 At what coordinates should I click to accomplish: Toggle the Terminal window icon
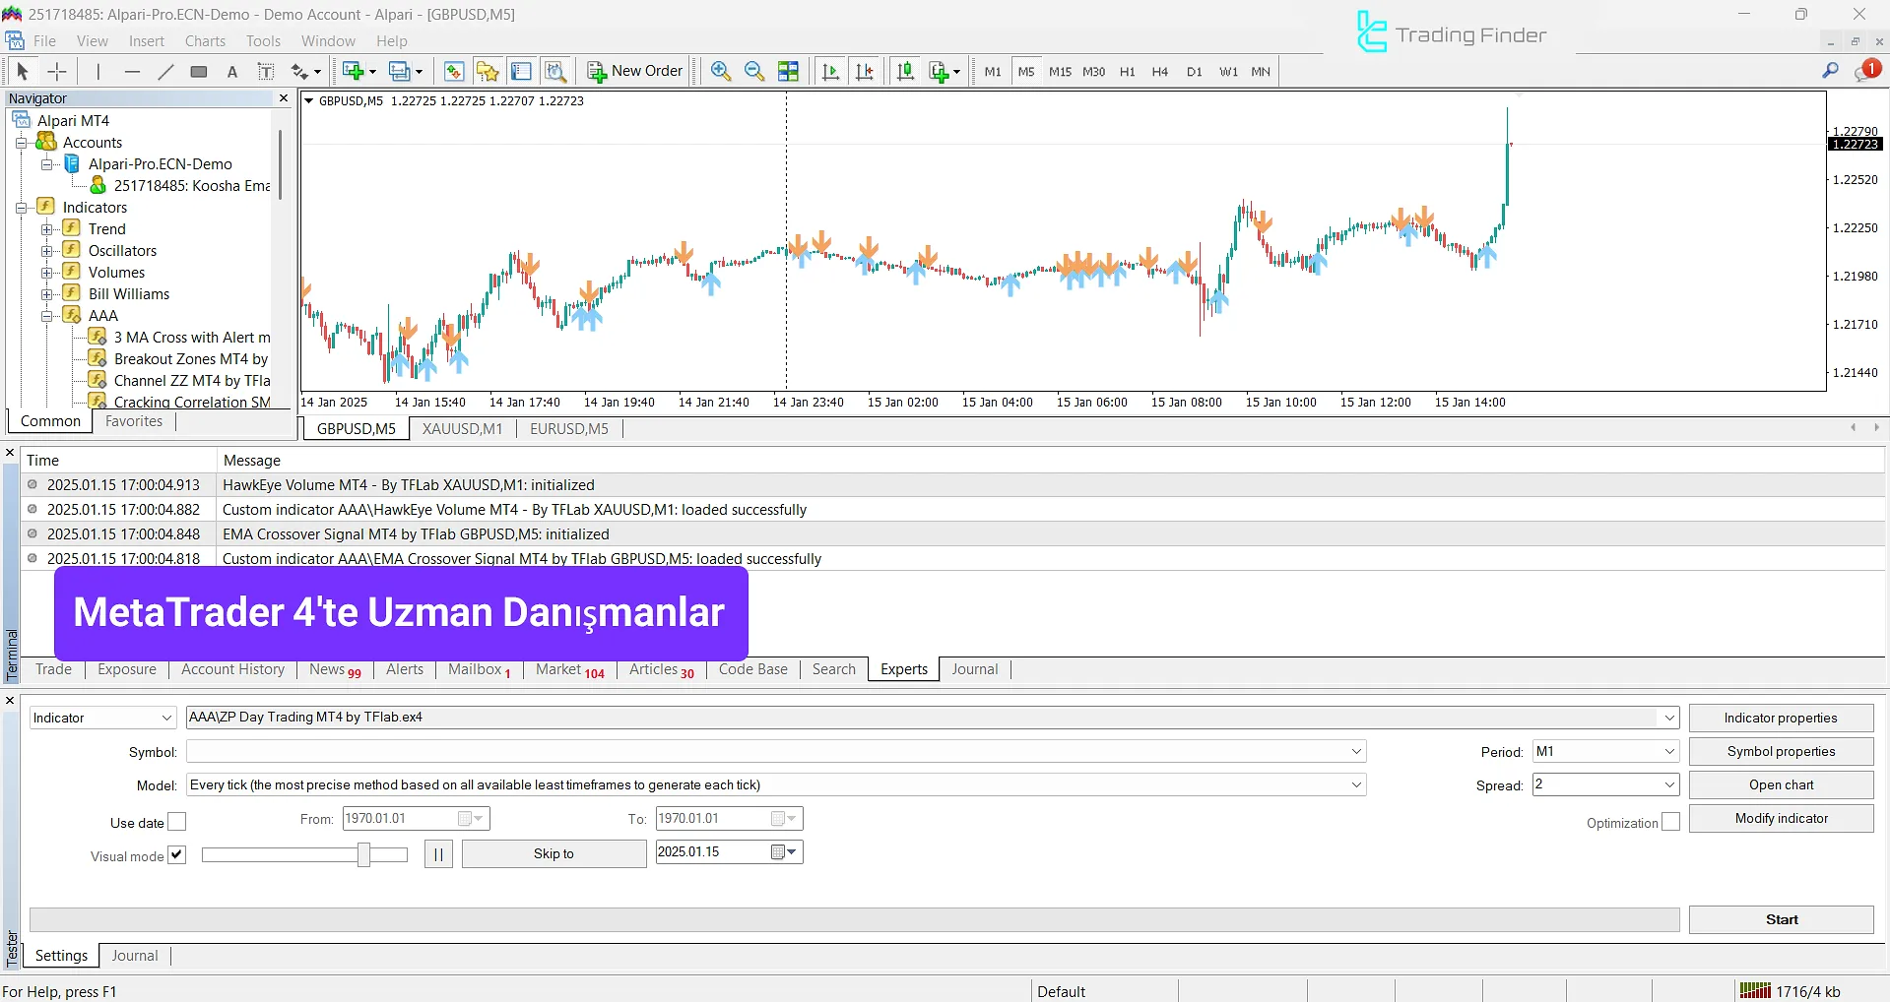522,71
